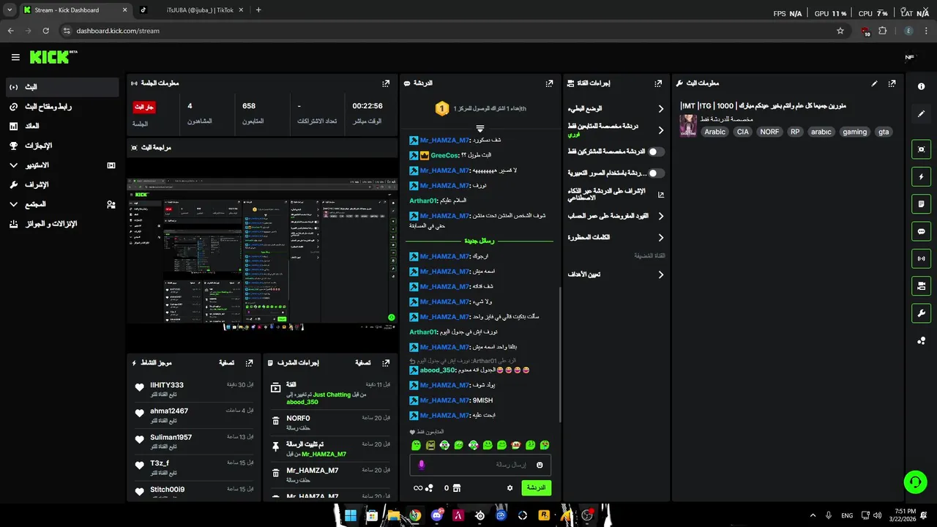This screenshot has height=527, width=937.
Task: Open drops and rewards page in left sidebar
Action: 62,224
